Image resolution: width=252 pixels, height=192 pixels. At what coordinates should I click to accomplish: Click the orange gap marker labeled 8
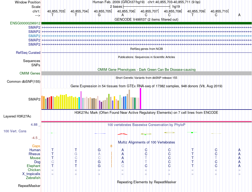click(111, 146)
